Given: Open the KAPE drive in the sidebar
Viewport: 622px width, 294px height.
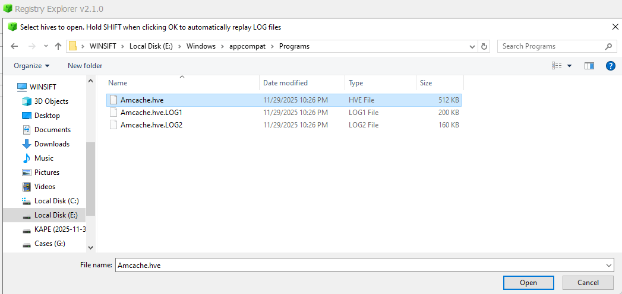Looking at the screenshot, I should (60, 229).
